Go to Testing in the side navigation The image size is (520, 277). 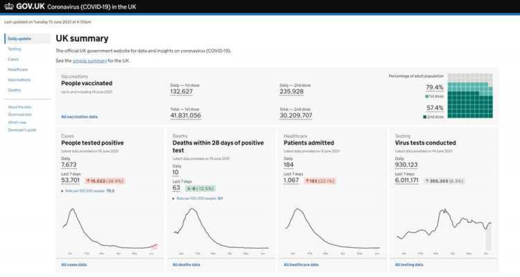pyautogui.click(x=15, y=49)
